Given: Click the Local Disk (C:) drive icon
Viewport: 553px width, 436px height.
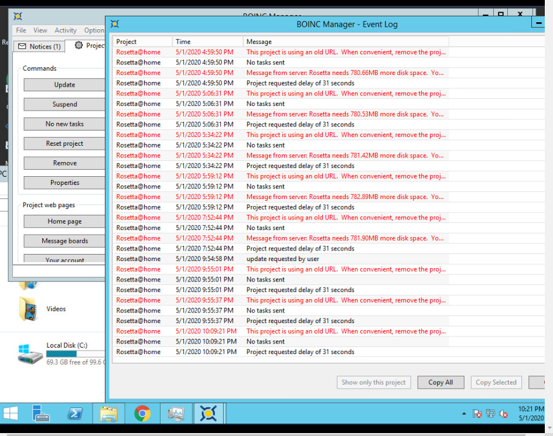Looking at the screenshot, I should (30, 353).
